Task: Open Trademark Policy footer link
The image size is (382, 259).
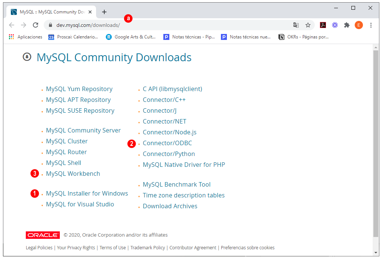Action: (148, 247)
